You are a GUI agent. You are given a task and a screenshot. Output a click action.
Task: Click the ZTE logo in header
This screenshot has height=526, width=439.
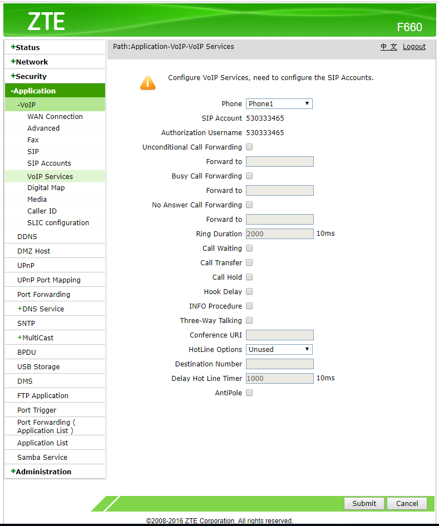[46, 22]
